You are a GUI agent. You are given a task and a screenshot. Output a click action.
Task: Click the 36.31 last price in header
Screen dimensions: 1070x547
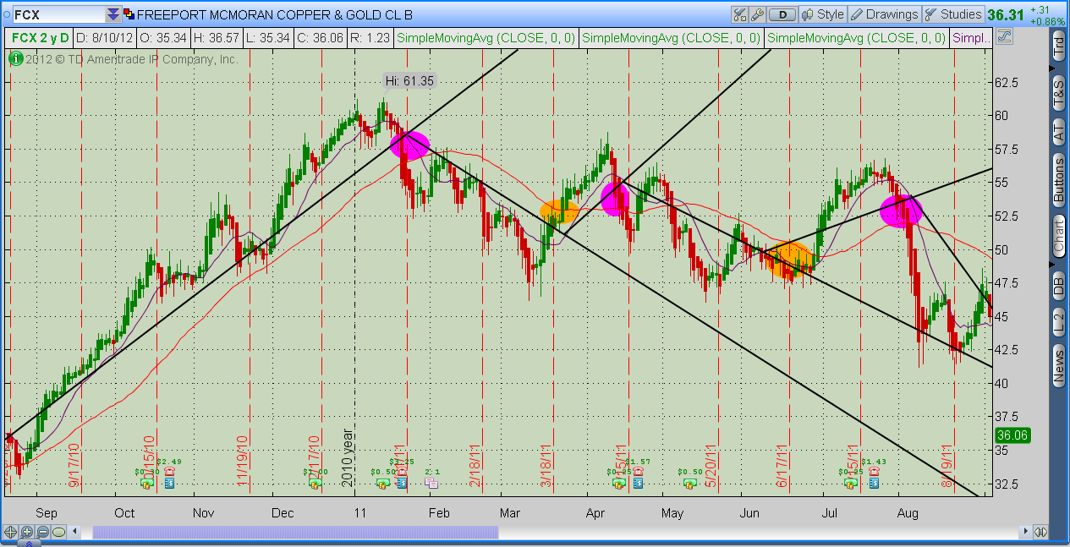click(1006, 14)
